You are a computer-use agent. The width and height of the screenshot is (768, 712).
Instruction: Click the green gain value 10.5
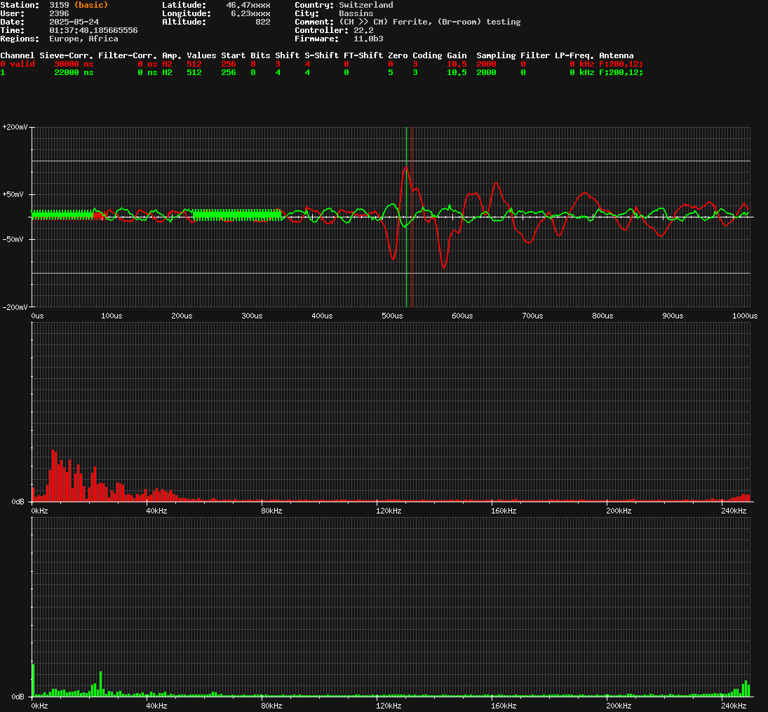[x=457, y=72]
